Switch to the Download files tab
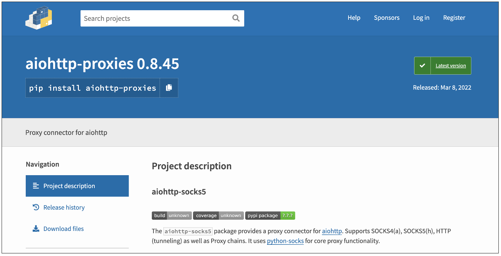 64,229
